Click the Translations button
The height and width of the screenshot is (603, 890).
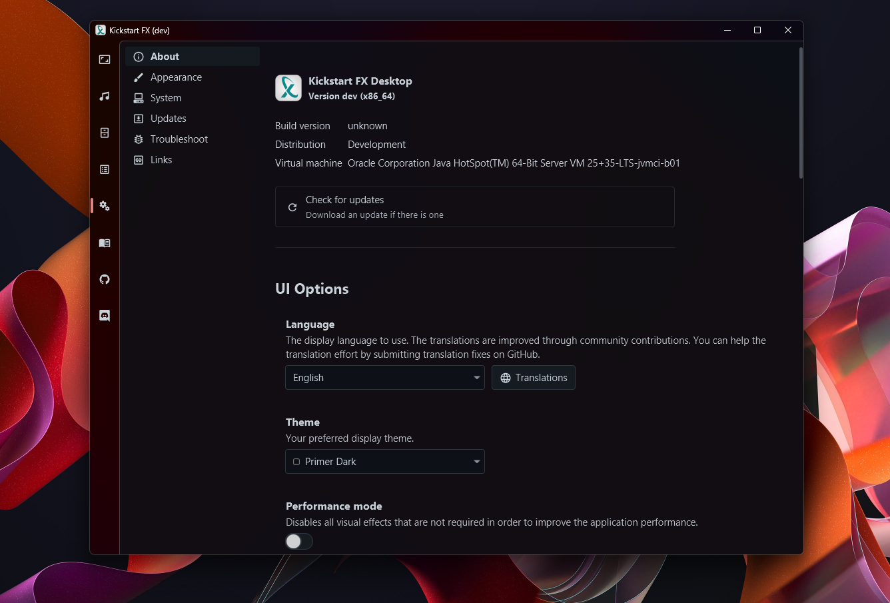(534, 378)
